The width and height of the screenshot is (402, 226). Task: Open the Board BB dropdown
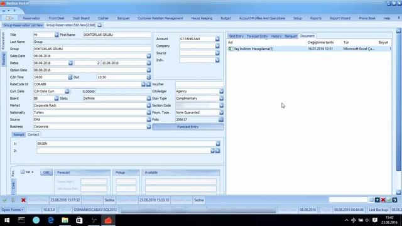click(57, 98)
